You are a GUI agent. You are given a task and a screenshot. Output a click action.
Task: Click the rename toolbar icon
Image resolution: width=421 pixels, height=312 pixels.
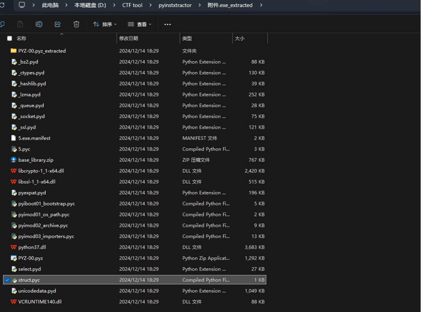[39, 24]
